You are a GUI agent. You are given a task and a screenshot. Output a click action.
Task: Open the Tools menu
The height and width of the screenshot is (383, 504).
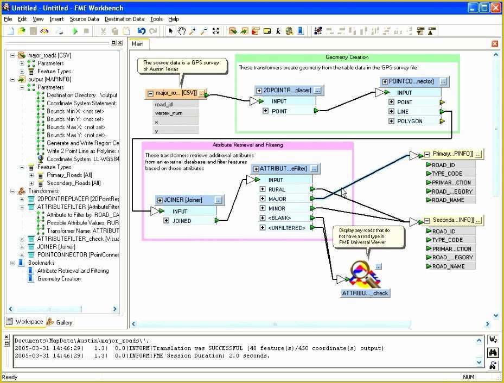pyautogui.click(x=156, y=20)
